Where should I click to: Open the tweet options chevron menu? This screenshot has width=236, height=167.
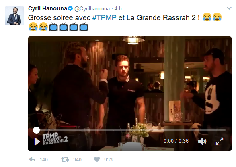coord(229,8)
